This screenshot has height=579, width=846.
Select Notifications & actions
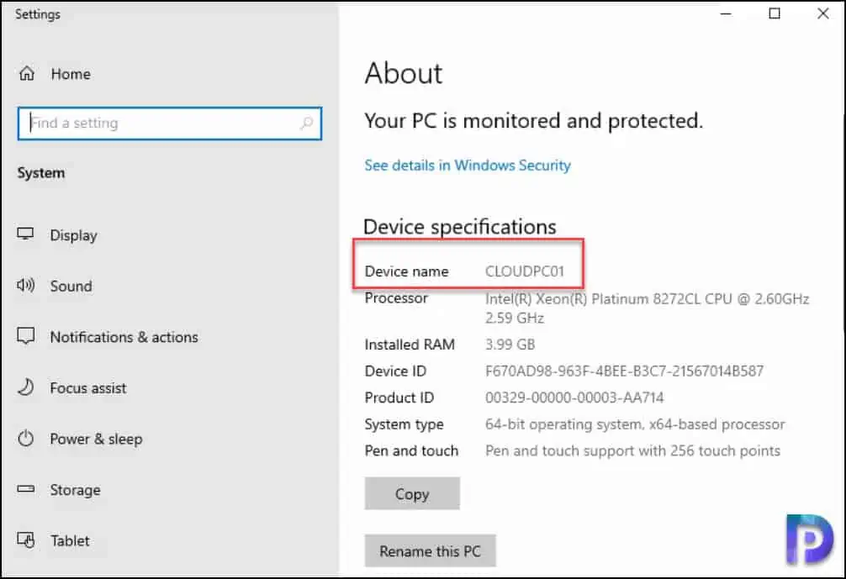click(124, 337)
